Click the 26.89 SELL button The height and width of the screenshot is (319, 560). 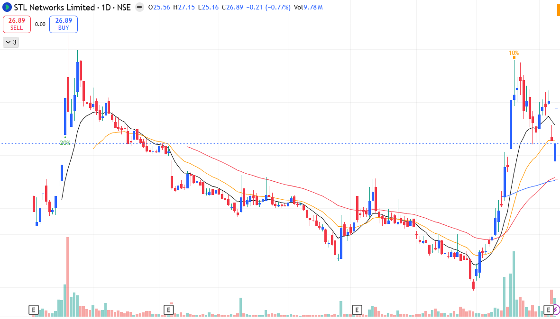point(17,24)
